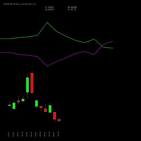Select the close value C: 19.25
The image size is (141, 141).
(x=49, y=7)
